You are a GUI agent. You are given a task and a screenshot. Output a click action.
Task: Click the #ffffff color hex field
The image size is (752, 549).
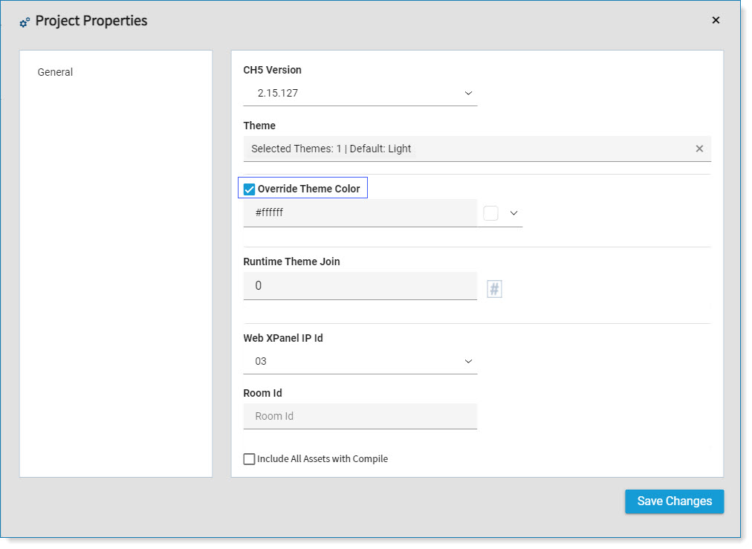point(360,213)
